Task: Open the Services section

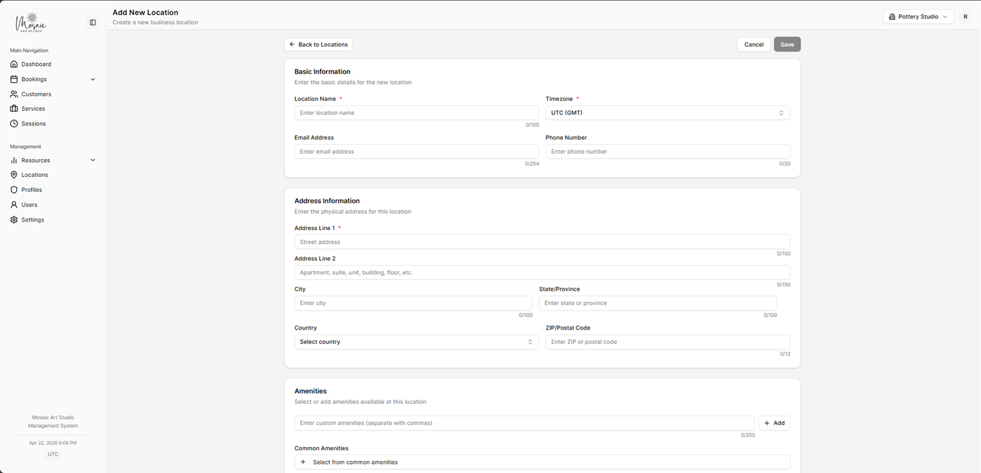Action: (34, 109)
